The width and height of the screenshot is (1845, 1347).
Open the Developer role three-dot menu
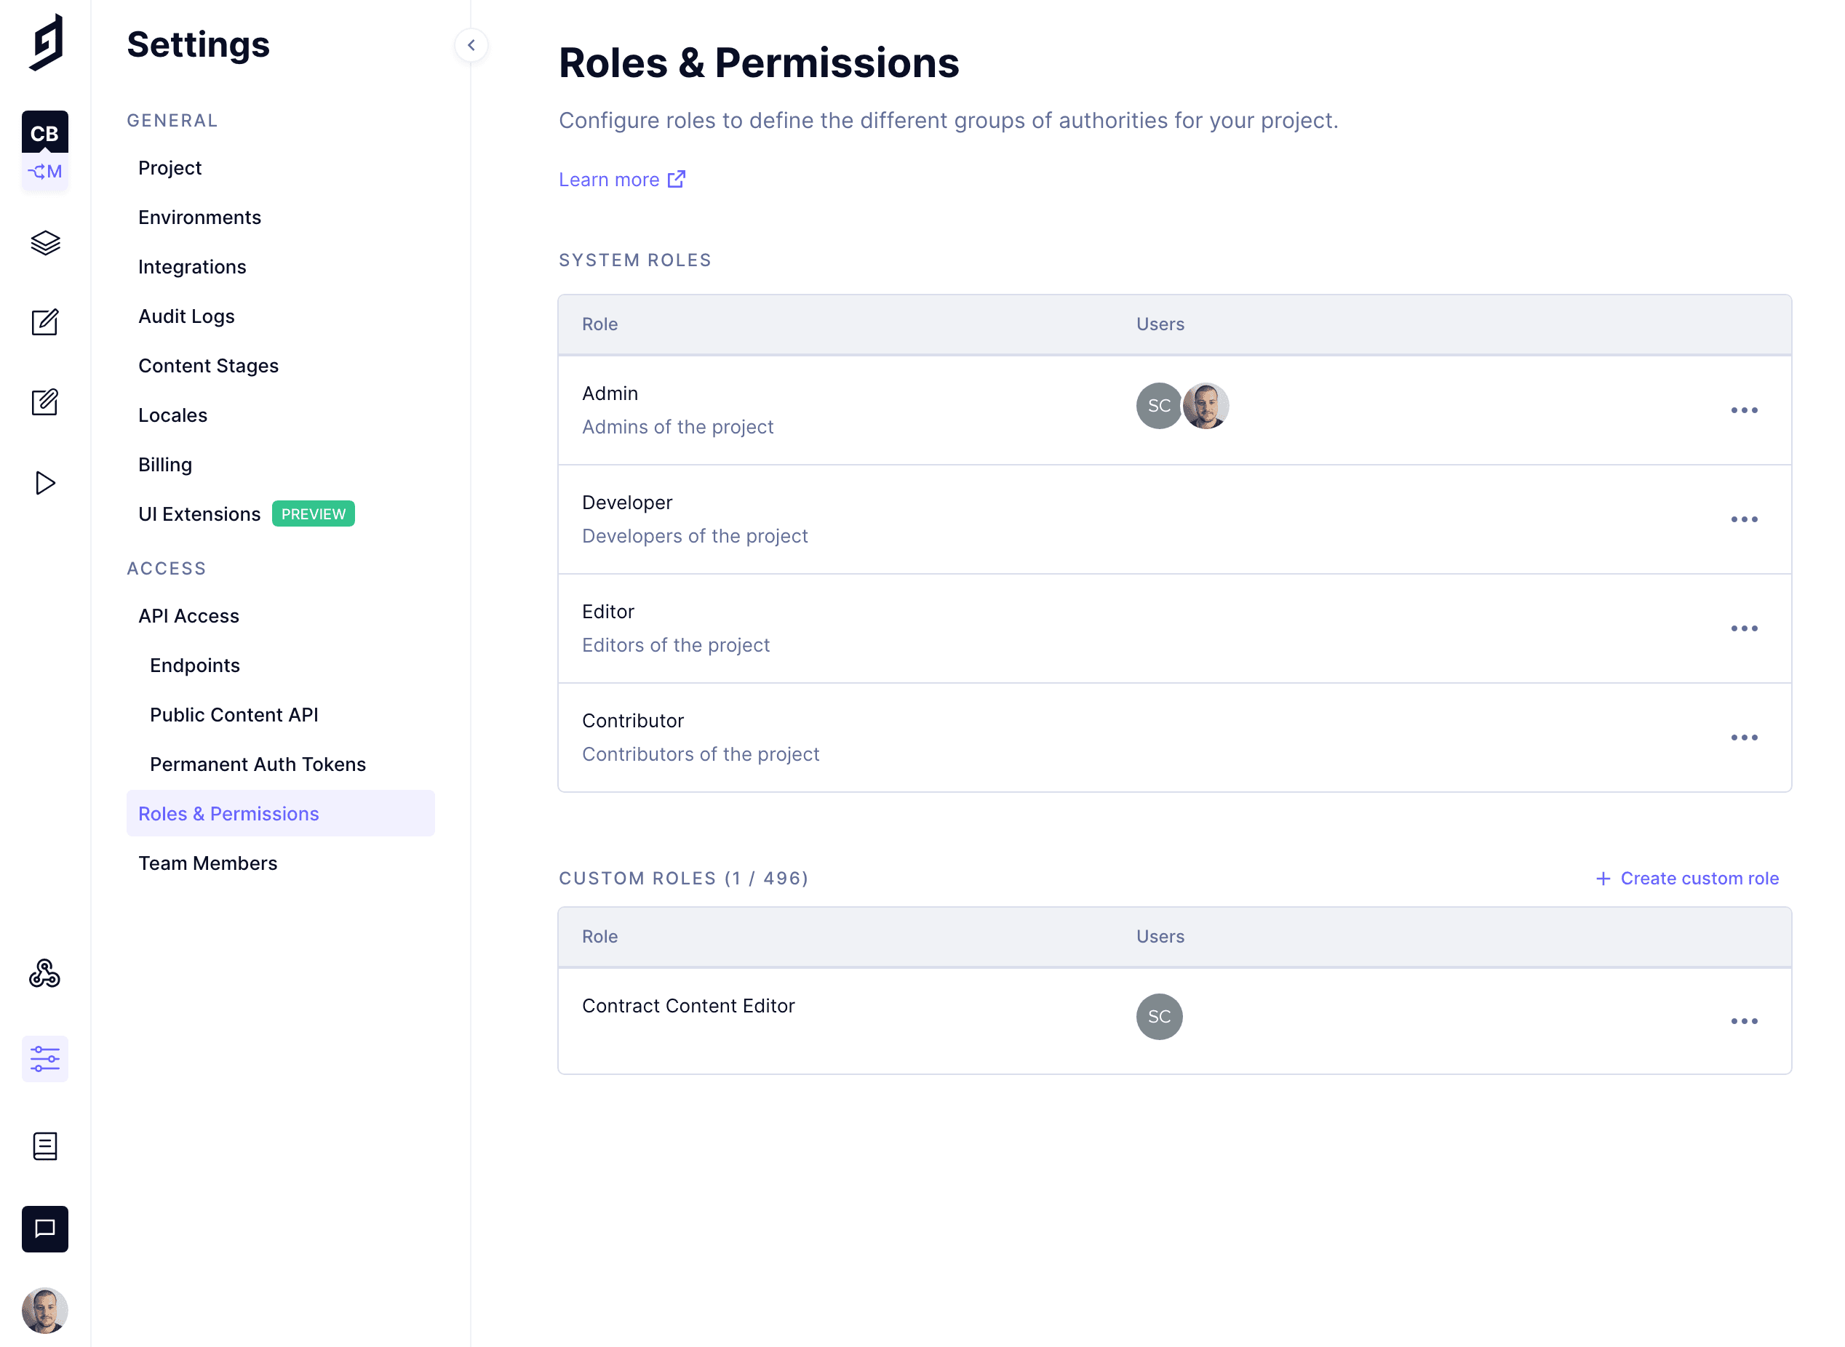point(1744,519)
